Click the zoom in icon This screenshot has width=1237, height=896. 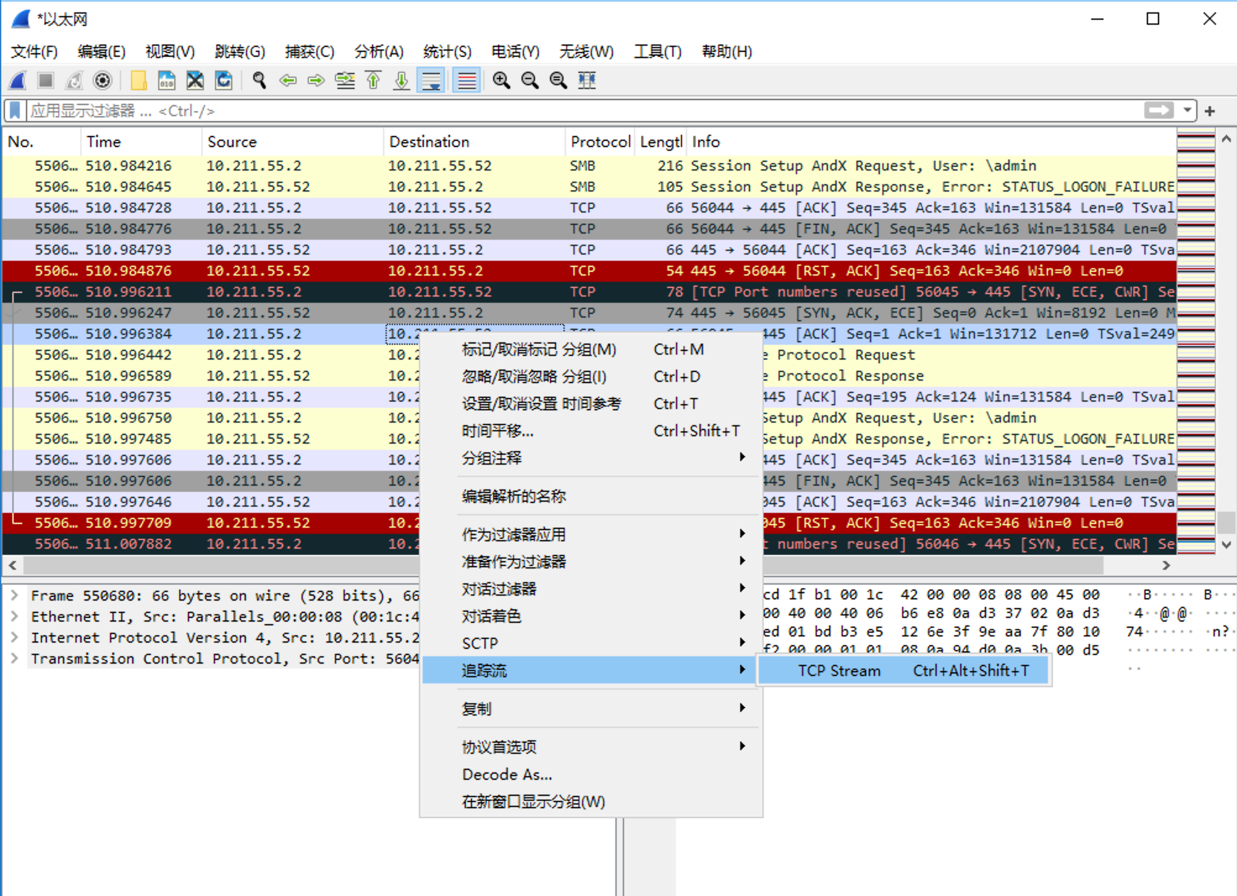pos(501,80)
